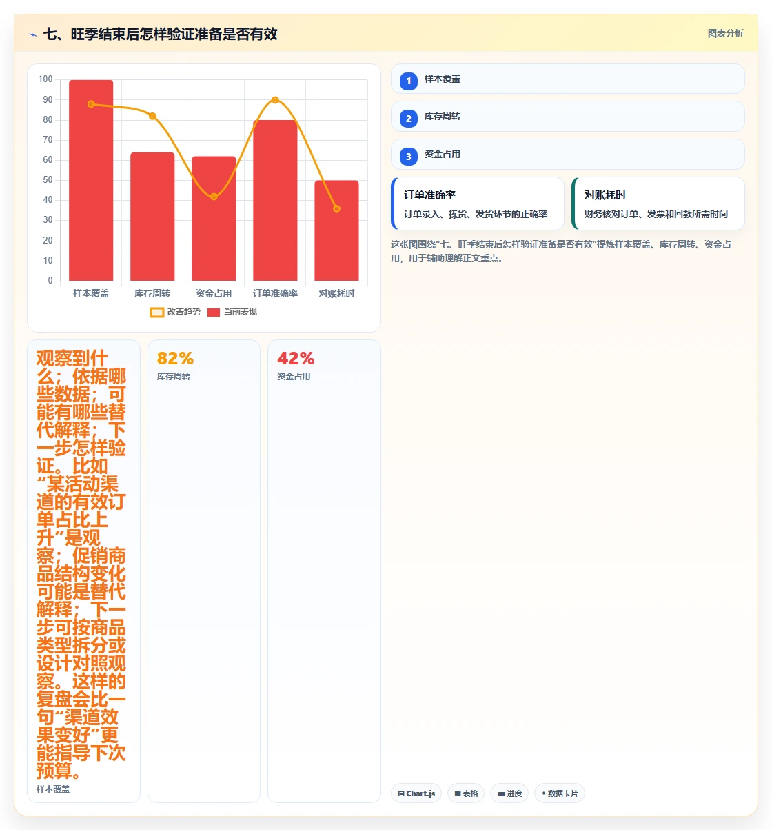Select the 进度 tag chip
This screenshot has height=830, width=772.
point(509,793)
